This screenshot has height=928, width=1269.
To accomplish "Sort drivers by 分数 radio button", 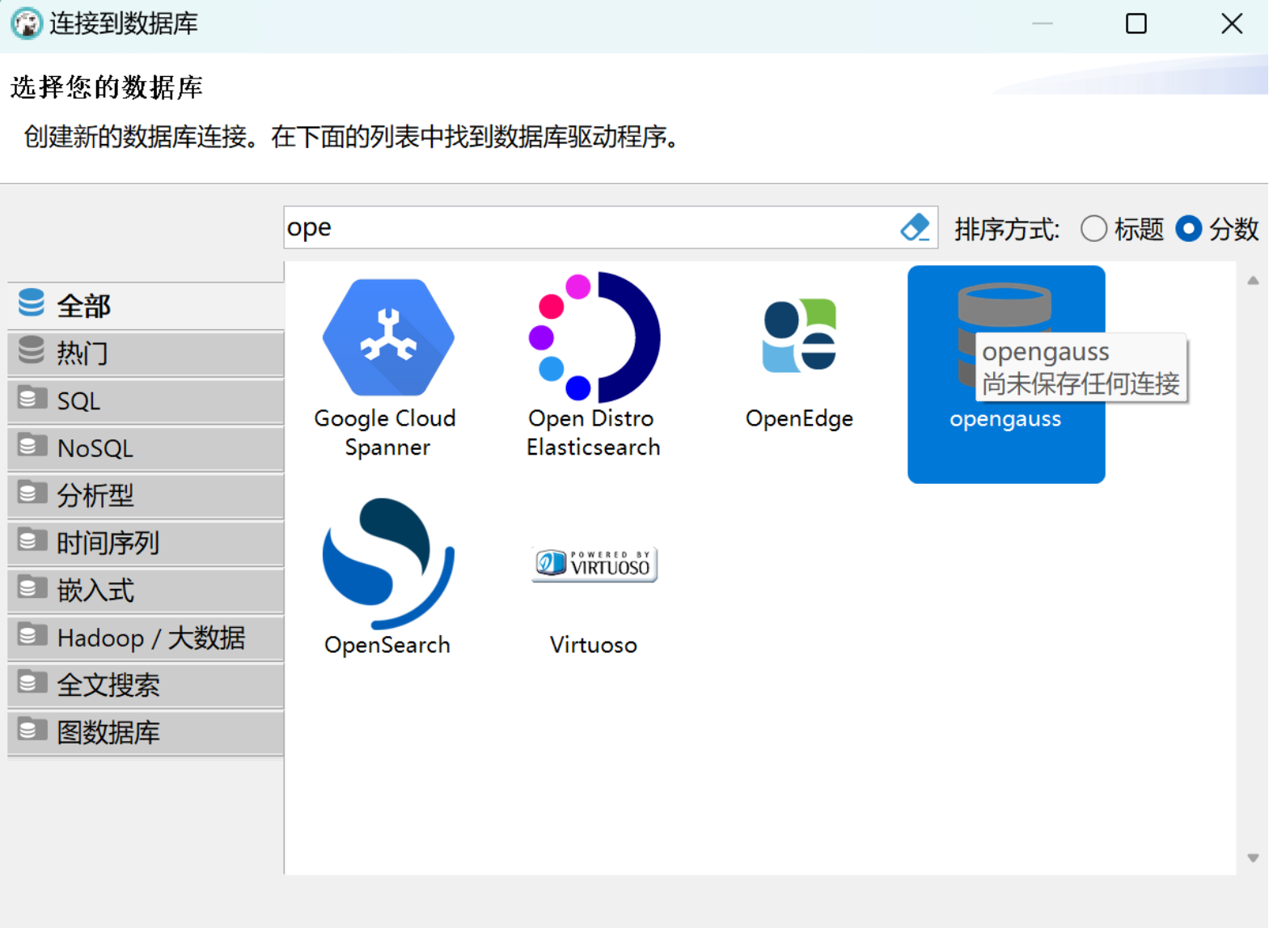I will (1188, 229).
